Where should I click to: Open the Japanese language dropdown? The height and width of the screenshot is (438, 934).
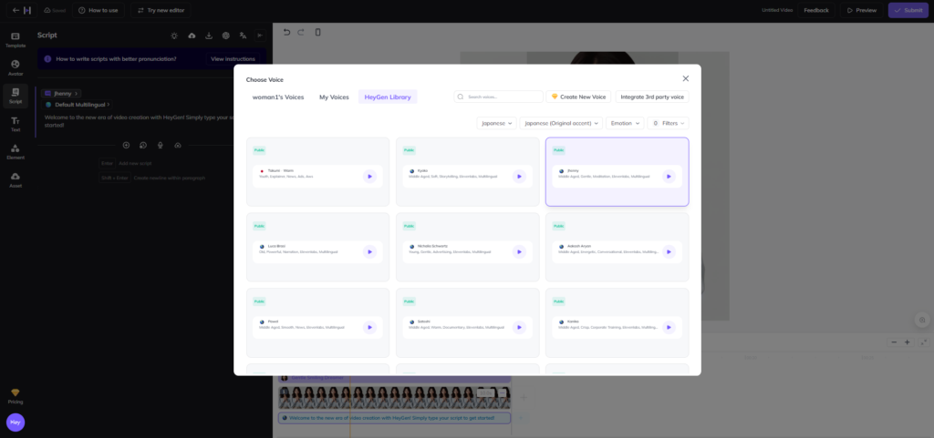coord(496,123)
